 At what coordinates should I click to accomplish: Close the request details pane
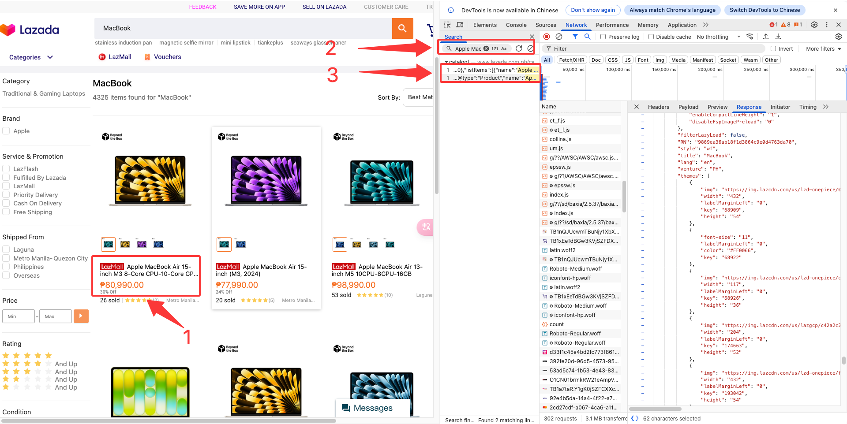click(x=636, y=107)
